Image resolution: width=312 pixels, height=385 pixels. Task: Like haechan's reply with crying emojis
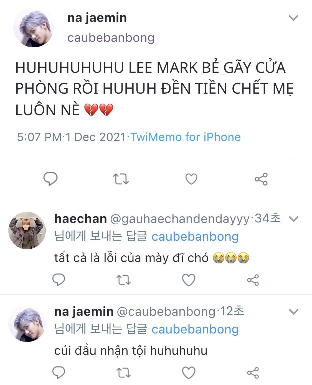click(189, 280)
